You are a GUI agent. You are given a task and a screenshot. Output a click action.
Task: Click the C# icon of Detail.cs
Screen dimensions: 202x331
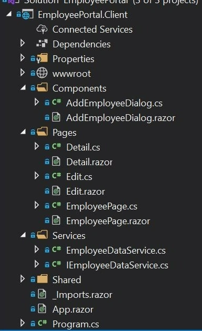[x=57, y=146]
